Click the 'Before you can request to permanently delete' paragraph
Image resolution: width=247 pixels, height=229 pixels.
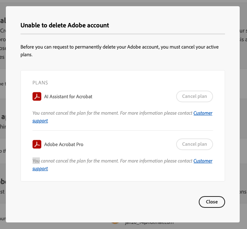click(119, 51)
